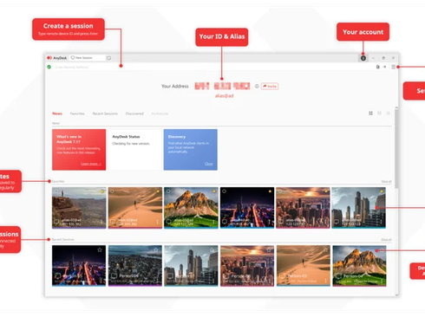The height and width of the screenshot is (317, 425).
Task: Open three-dot menu on night city favorite
Action: tap(270, 222)
